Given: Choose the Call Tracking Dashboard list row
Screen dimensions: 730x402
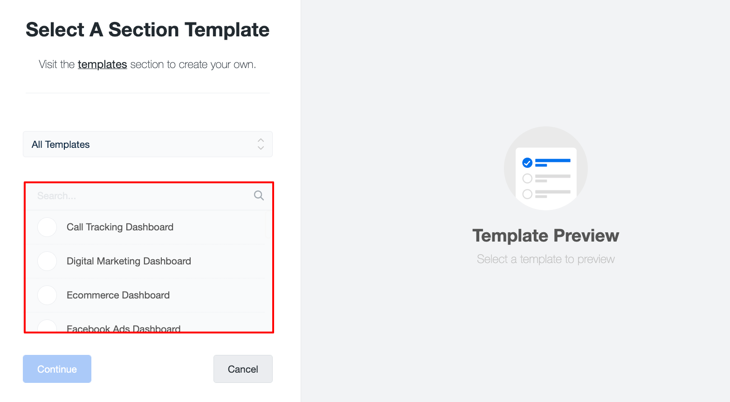Looking at the screenshot, I should tap(120, 227).
